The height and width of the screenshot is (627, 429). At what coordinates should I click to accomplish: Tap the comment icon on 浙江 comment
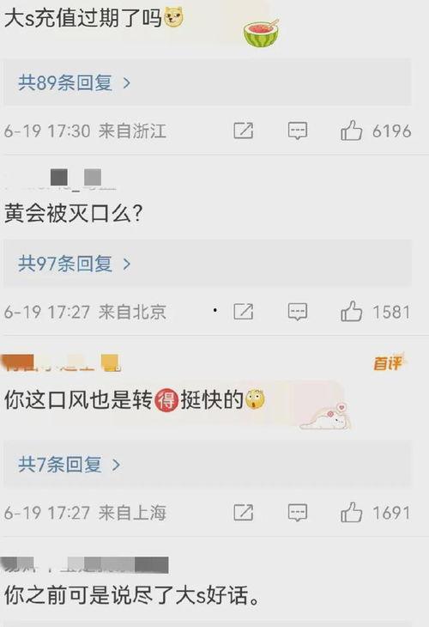(x=298, y=131)
